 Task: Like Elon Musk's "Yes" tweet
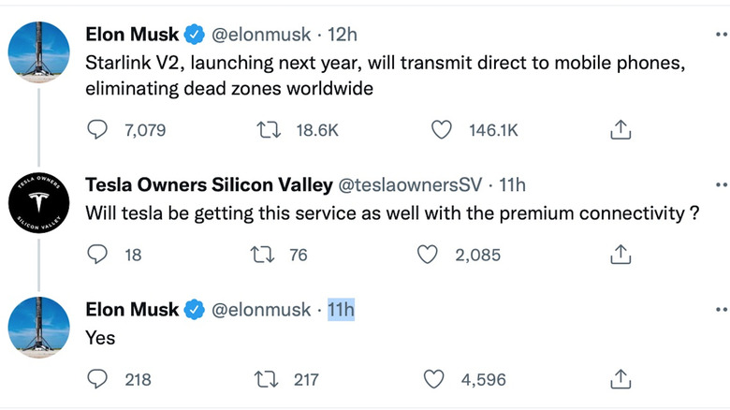point(433,379)
